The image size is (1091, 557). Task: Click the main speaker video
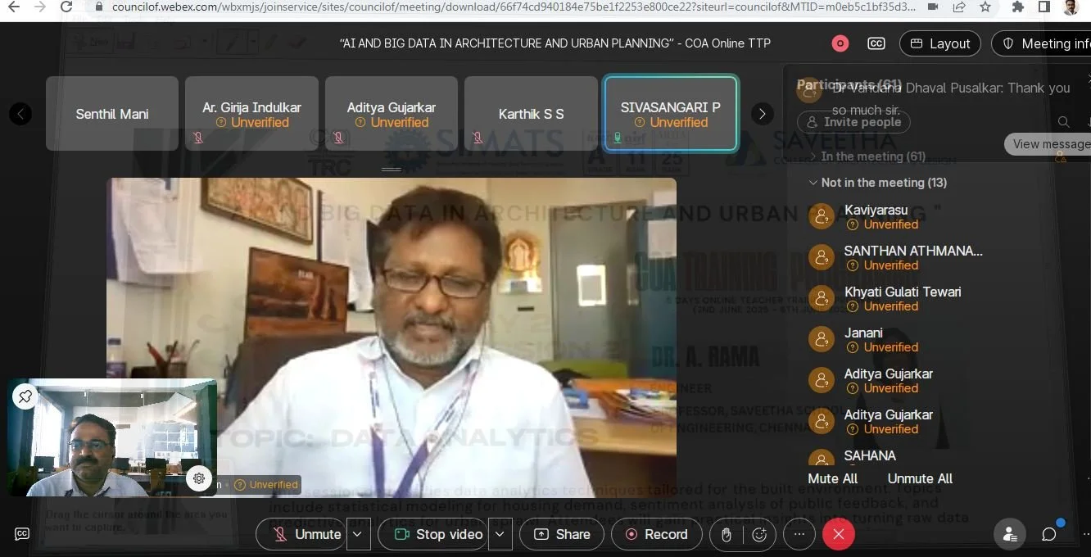392,337
